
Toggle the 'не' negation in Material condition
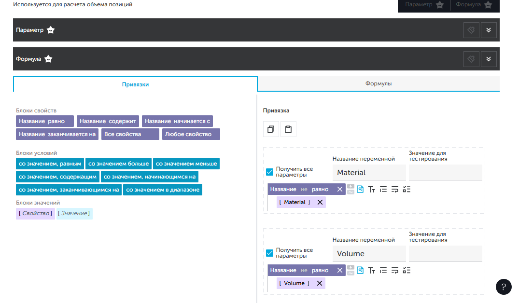tap(304, 189)
